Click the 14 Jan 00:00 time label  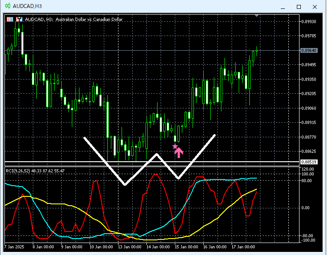point(158,247)
